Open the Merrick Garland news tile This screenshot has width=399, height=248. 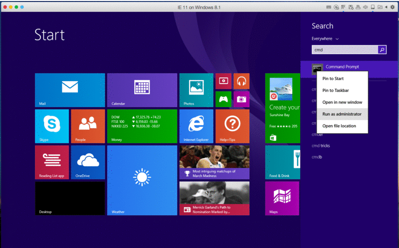pos(214,199)
